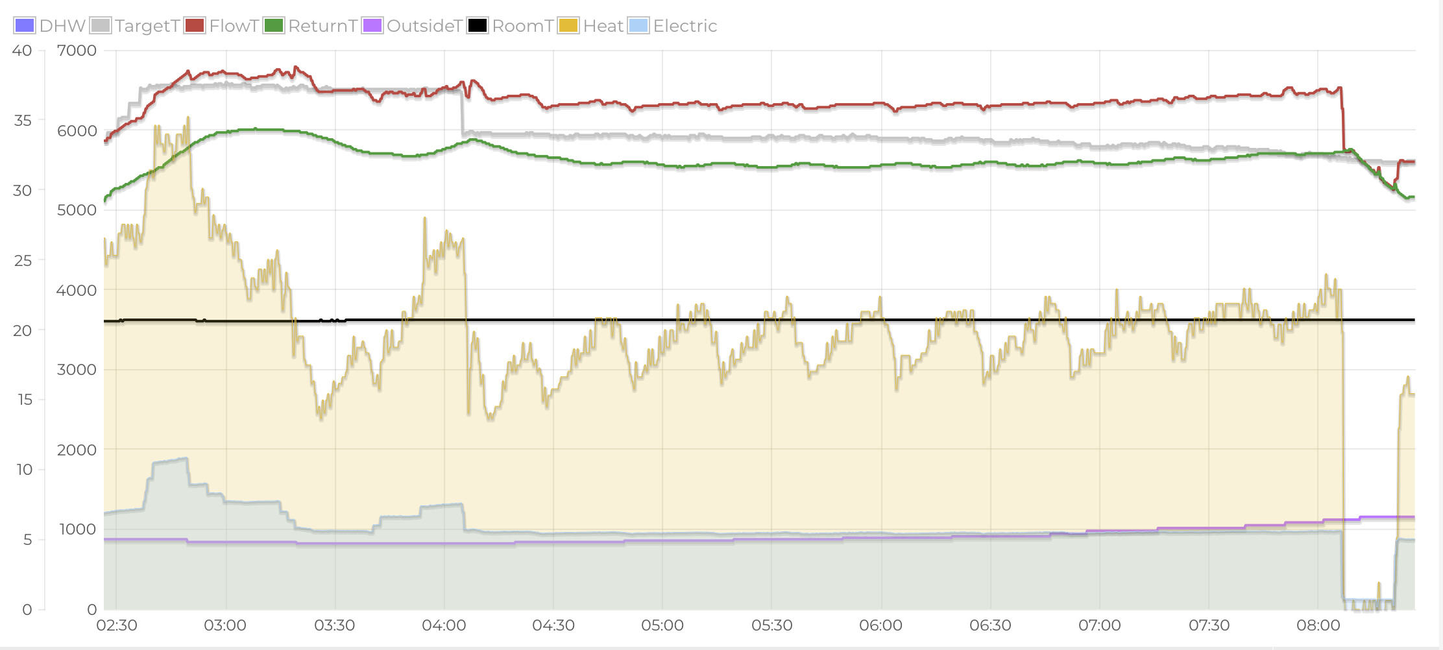
Task: Click the yellow Heat legend color box
Action: [568, 26]
